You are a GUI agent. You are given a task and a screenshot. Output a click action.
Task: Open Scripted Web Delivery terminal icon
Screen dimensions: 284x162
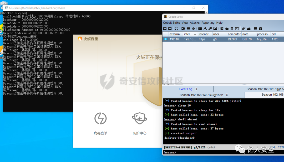pyautogui.click(x=237, y=29)
